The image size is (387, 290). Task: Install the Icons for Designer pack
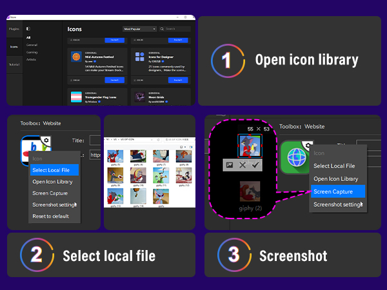click(x=177, y=80)
